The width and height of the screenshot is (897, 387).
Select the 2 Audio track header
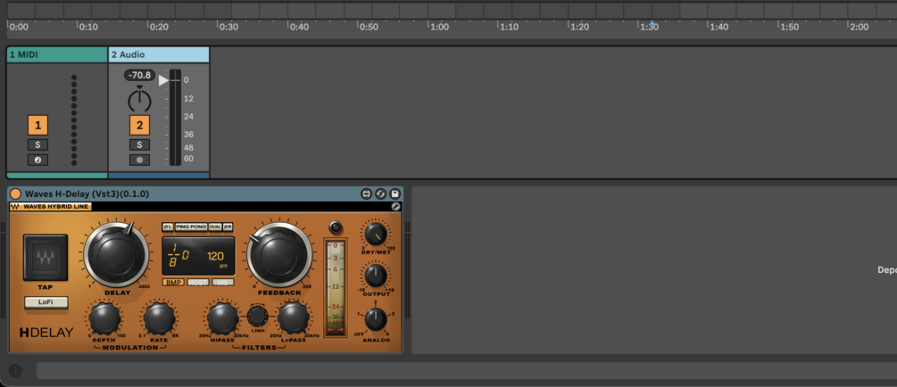pos(159,54)
